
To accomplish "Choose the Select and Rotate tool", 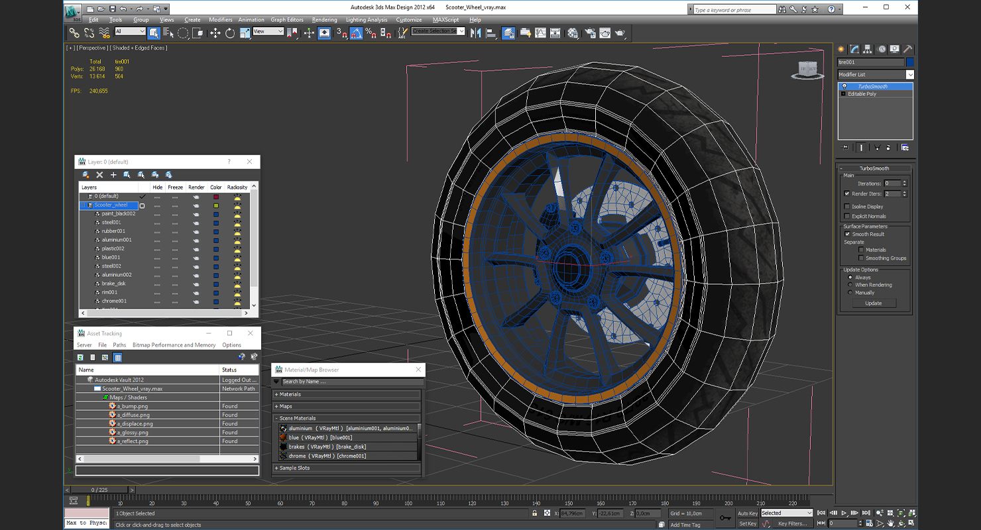I will point(230,33).
